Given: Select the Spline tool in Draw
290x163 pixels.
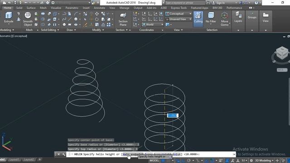Looking at the screenshot, I should coord(64,19).
